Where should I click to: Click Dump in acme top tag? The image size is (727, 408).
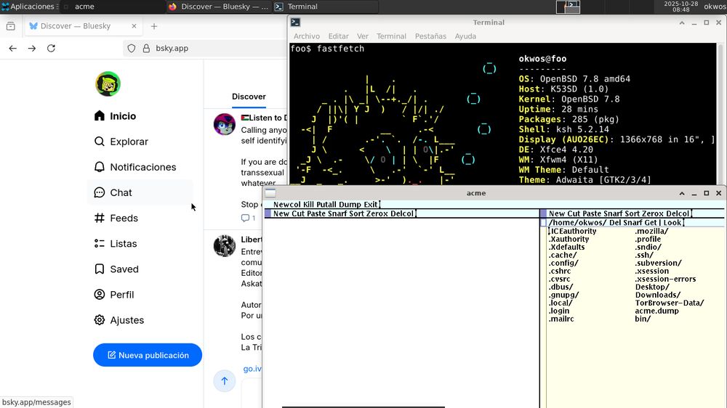click(x=352, y=204)
